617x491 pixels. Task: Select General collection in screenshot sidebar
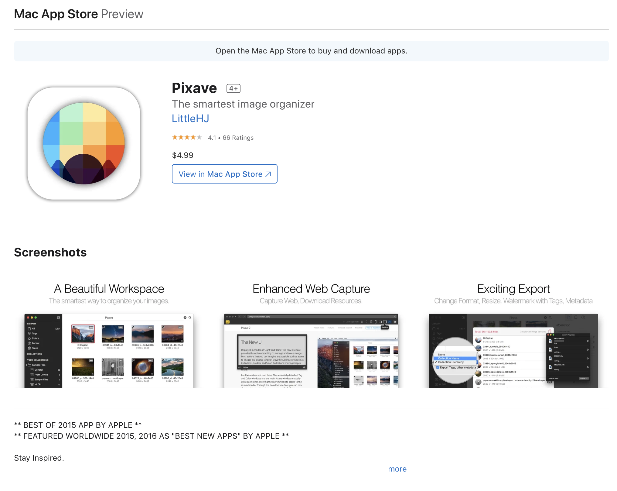39,370
